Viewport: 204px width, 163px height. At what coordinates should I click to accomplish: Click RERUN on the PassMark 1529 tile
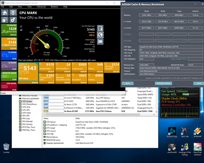[x=13, y=35]
